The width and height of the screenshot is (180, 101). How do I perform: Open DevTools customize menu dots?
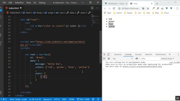pyautogui.click(x=178, y=54)
